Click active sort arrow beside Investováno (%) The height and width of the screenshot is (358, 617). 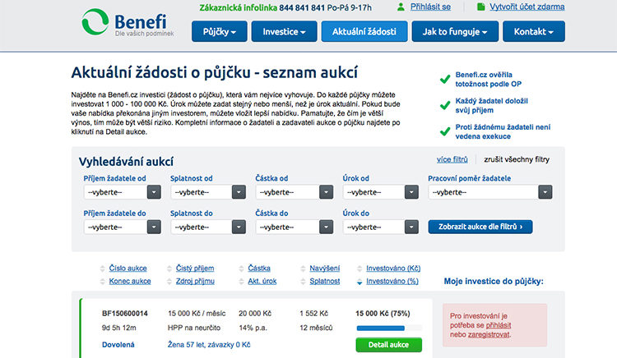pos(360,282)
